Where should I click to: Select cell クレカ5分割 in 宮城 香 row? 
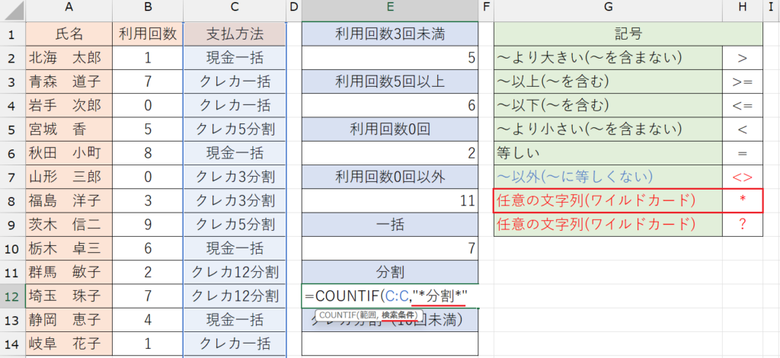235,129
